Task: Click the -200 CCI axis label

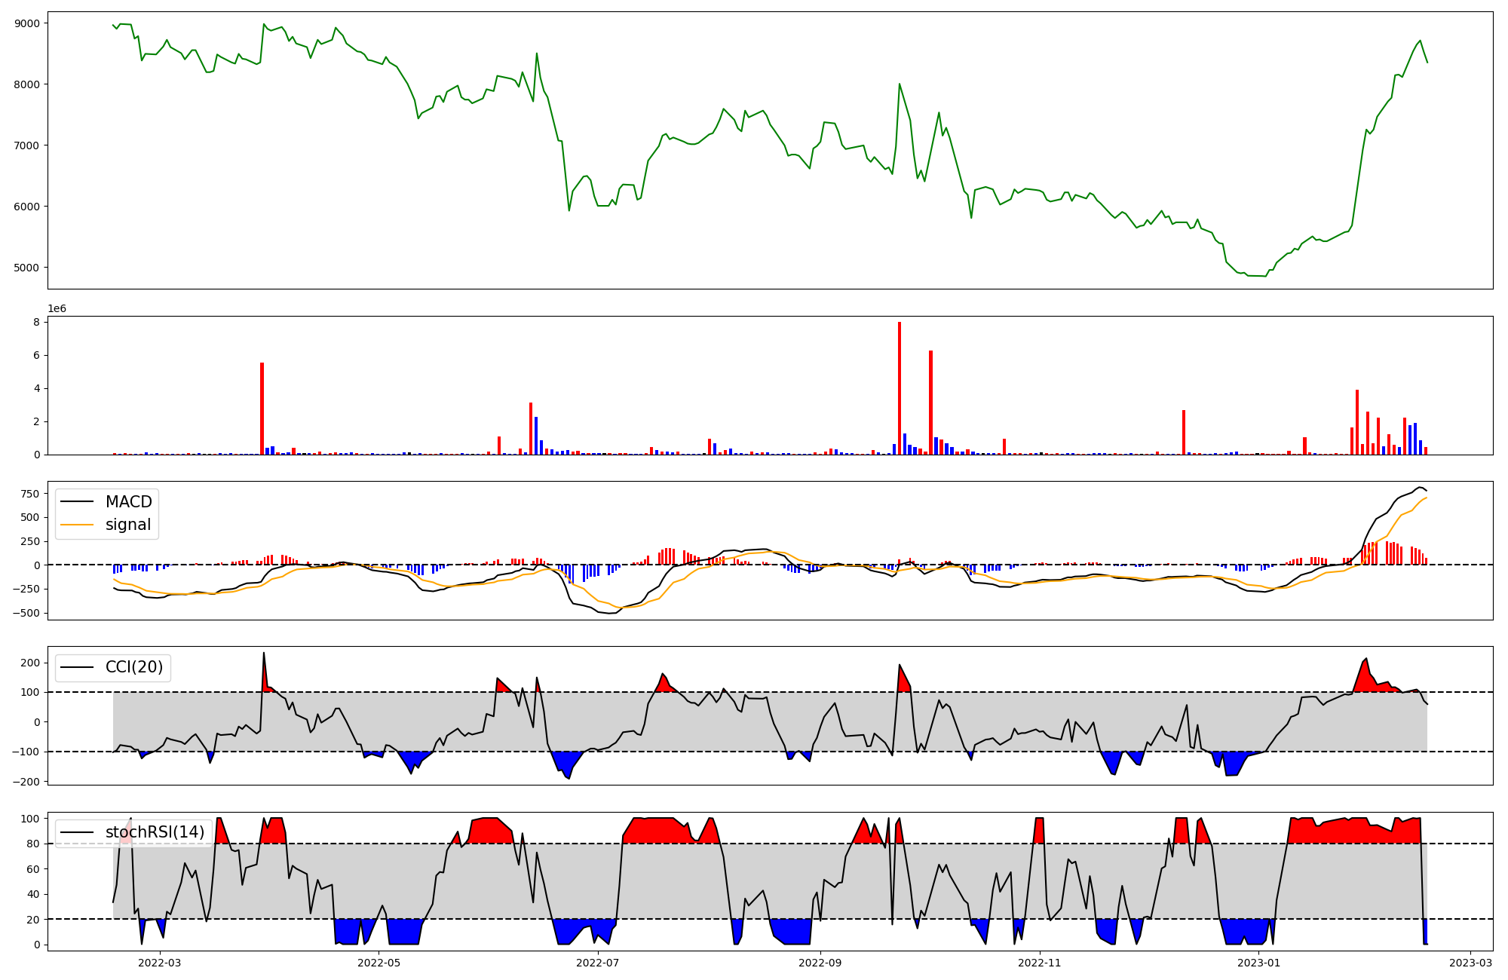Action: pos(27,782)
